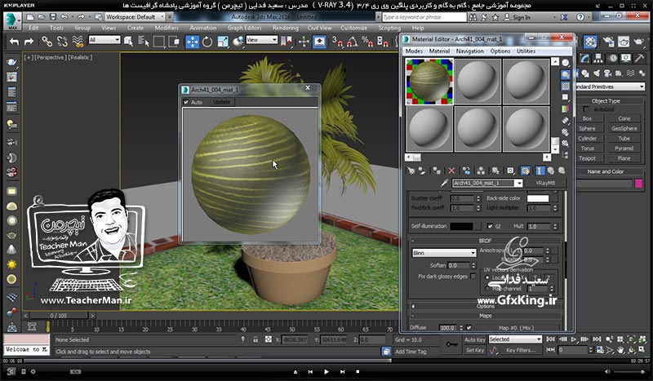The image size is (653, 381).
Task: Click the Update button in preview window
Action: tap(221, 102)
